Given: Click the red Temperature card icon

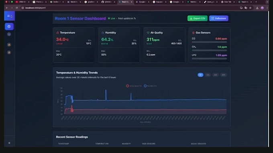Looking at the screenshot, I should (x=57, y=33).
